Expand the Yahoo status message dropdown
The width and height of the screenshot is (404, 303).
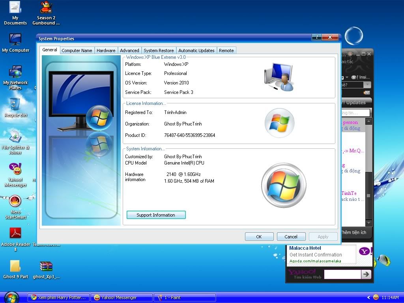click(367, 85)
